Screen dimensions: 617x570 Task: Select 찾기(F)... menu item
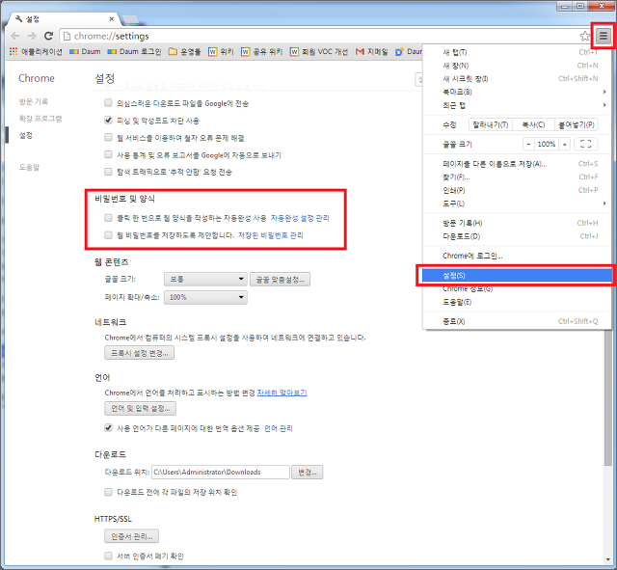pyautogui.click(x=517, y=177)
